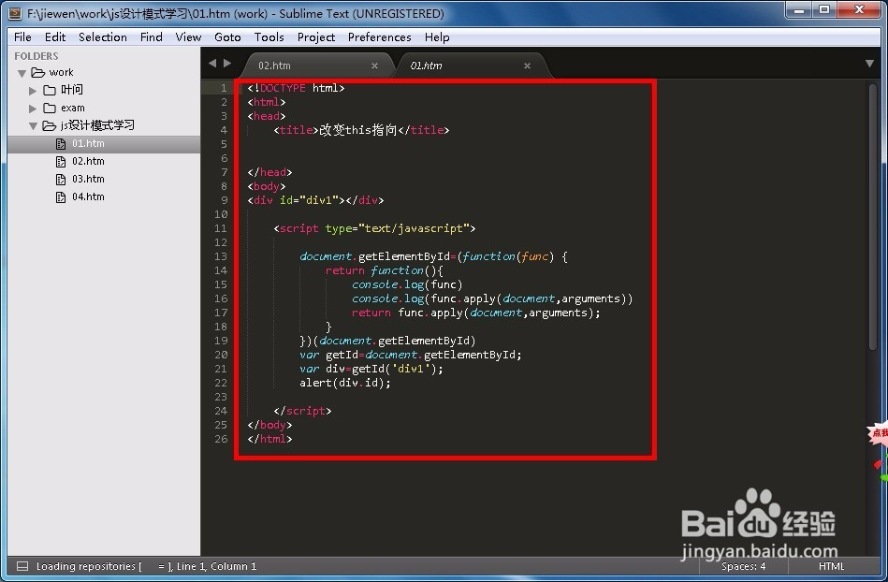888x582 pixels.
Task: Close the 01.htm tab
Action: pyautogui.click(x=527, y=65)
